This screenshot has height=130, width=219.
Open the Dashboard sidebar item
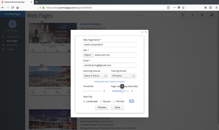[12, 37]
